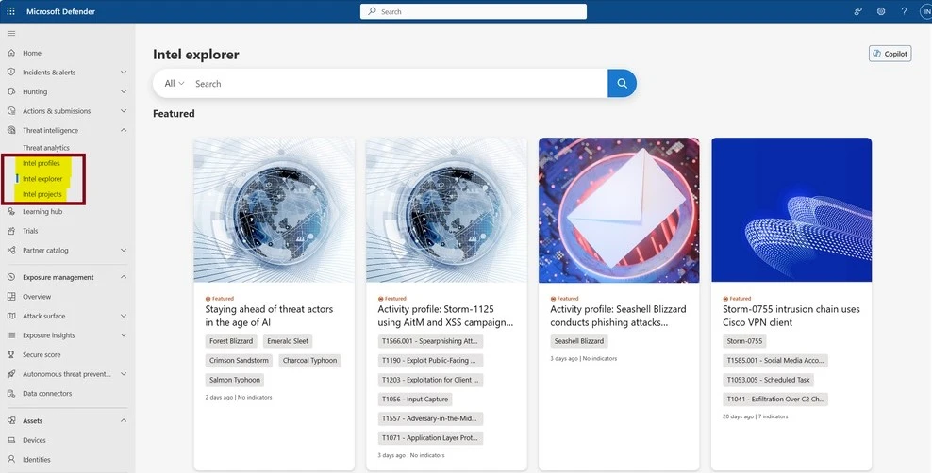Click the Learning hub icon

coord(11,211)
